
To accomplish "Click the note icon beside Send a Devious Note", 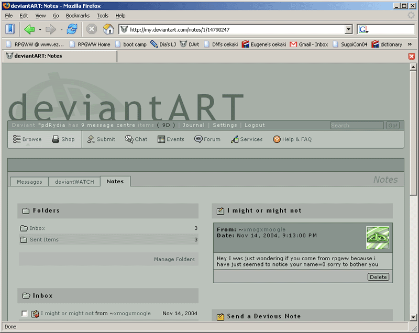I will click(220, 317).
